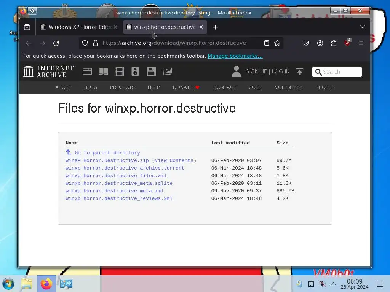Open VOLUNTEER menu item
The width and height of the screenshot is (390, 292).
pyautogui.click(x=289, y=87)
